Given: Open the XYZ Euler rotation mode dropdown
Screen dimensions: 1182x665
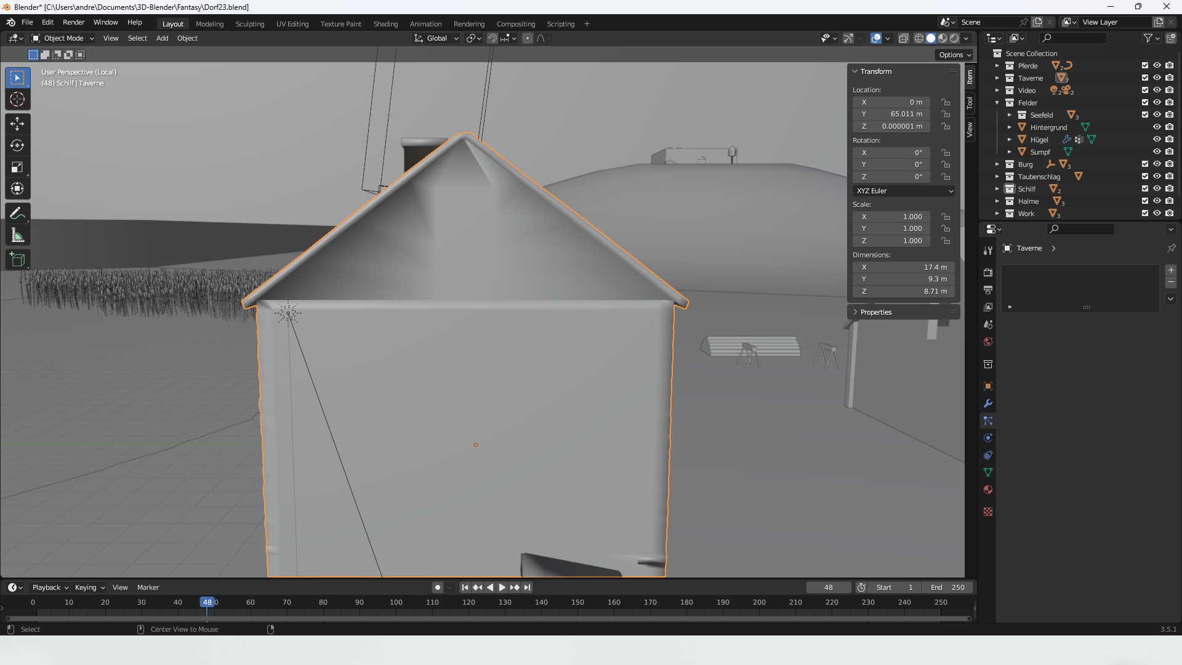Looking at the screenshot, I should (x=904, y=191).
